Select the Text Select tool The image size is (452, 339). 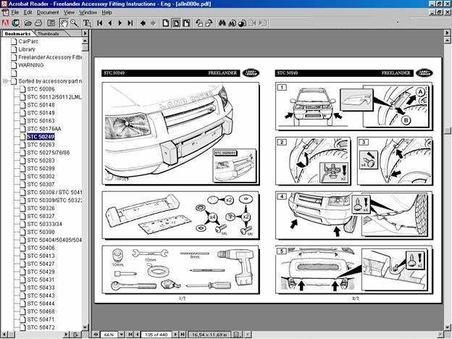click(87, 23)
